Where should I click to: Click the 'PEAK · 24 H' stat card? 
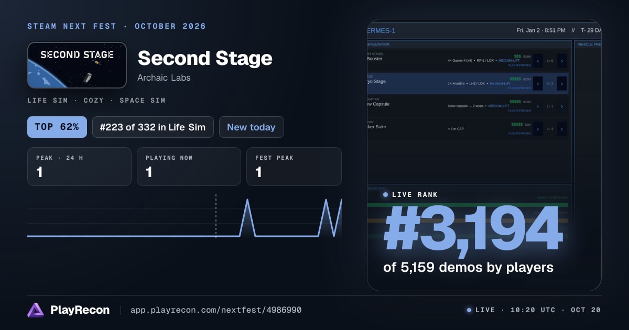pyautogui.click(x=79, y=167)
